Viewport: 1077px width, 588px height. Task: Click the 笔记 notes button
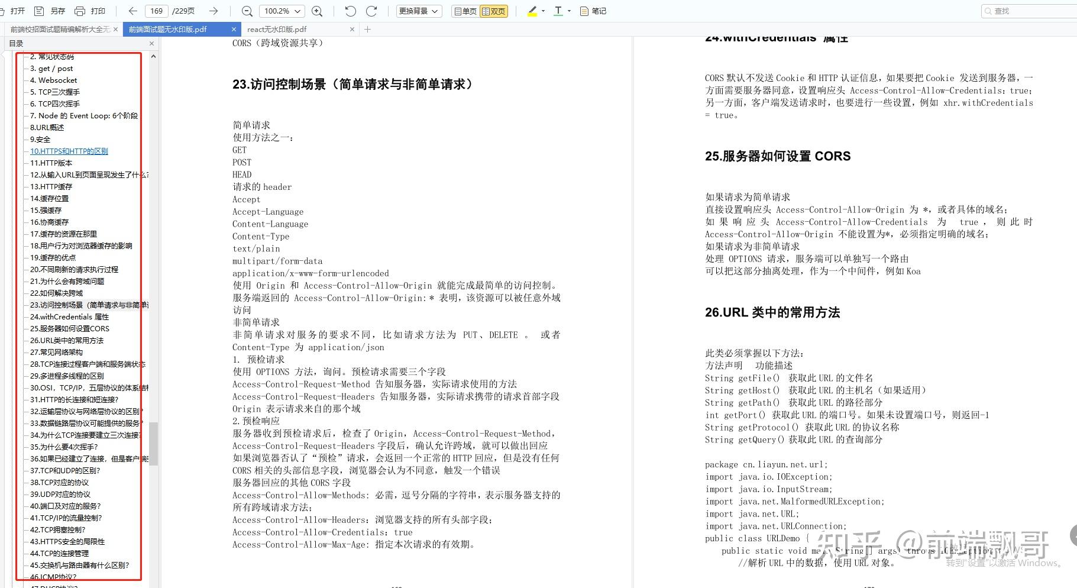click(x=593, y=11)
